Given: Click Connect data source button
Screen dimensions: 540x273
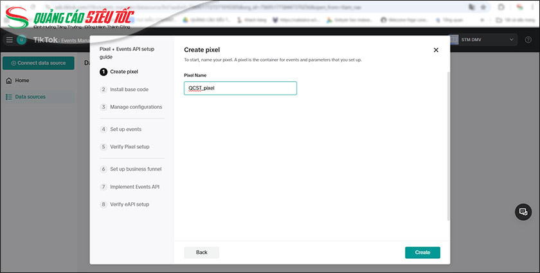Looking at the screenshot, I should click(x=38, y=63).
